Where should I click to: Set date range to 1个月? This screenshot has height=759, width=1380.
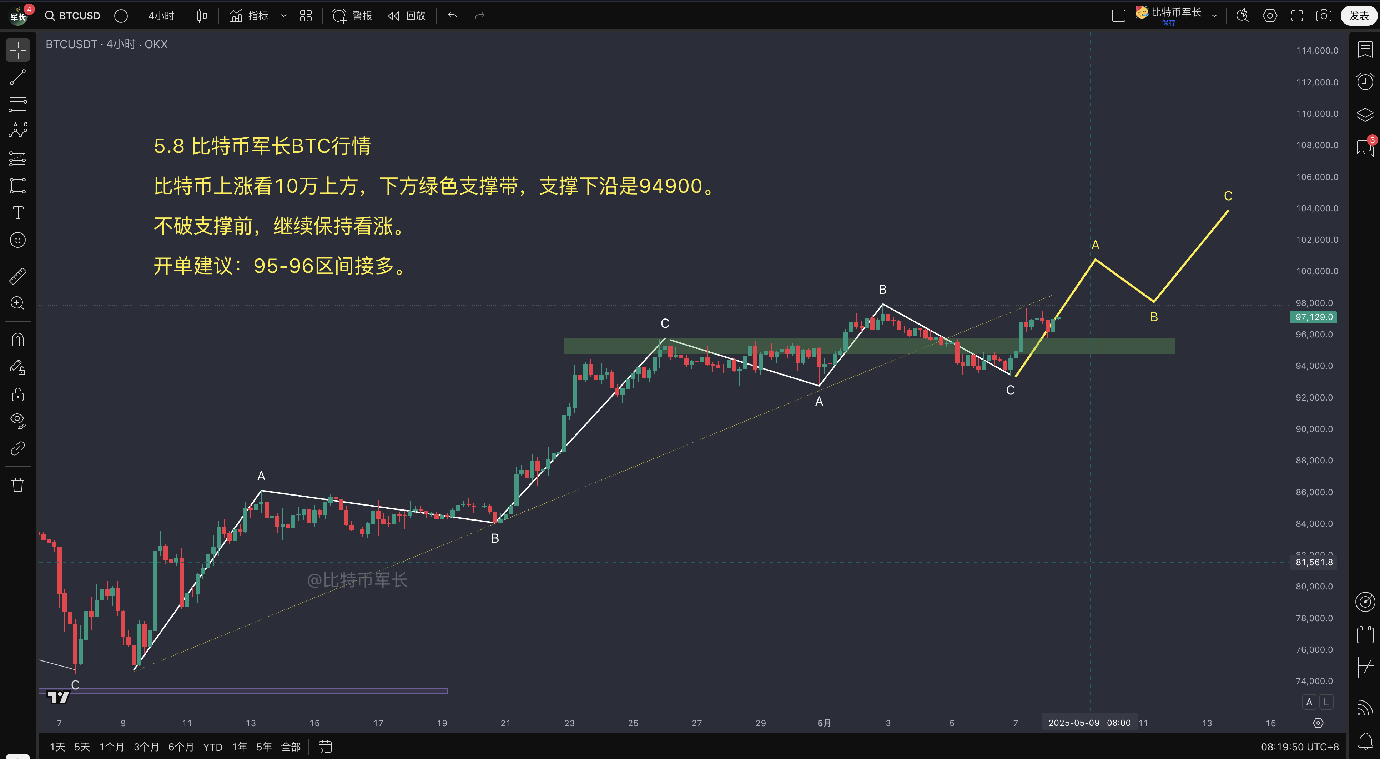[x=112, y=747]
